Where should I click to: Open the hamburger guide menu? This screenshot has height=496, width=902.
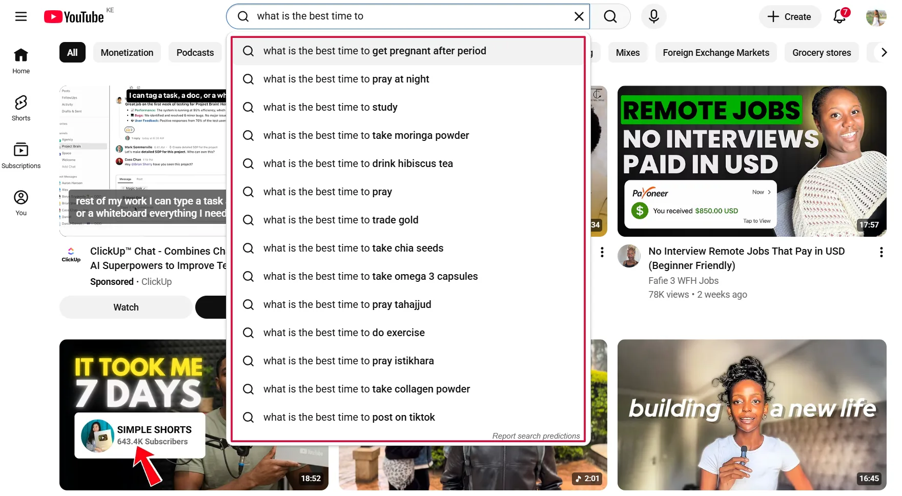tap(21, 16)
